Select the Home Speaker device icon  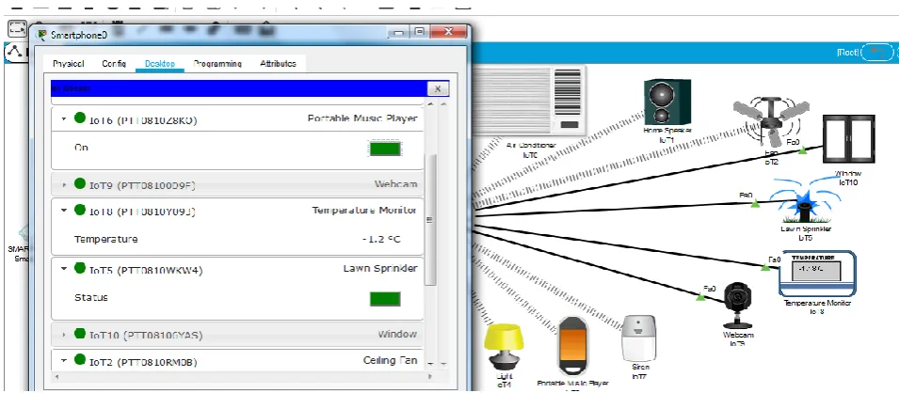(x=666, y=102)
